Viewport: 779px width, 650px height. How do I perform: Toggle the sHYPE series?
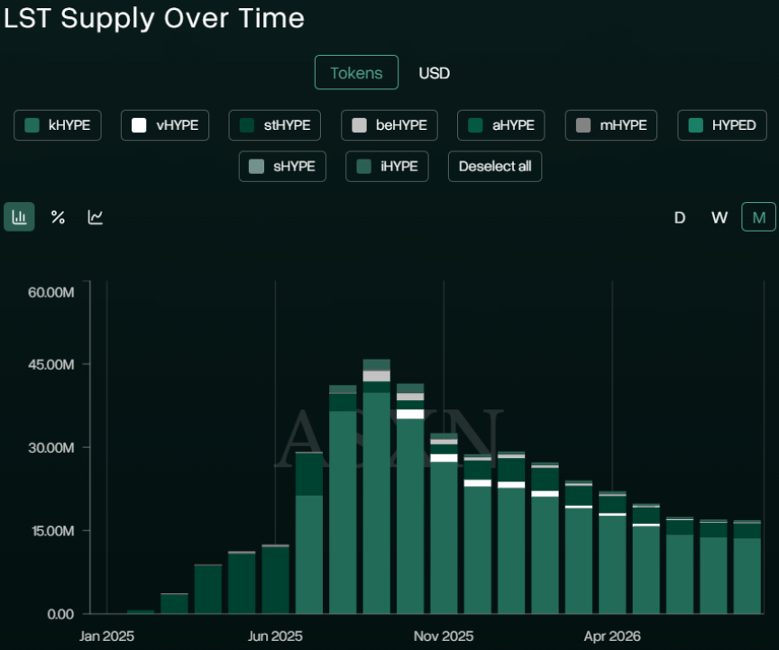click(282, 167)
